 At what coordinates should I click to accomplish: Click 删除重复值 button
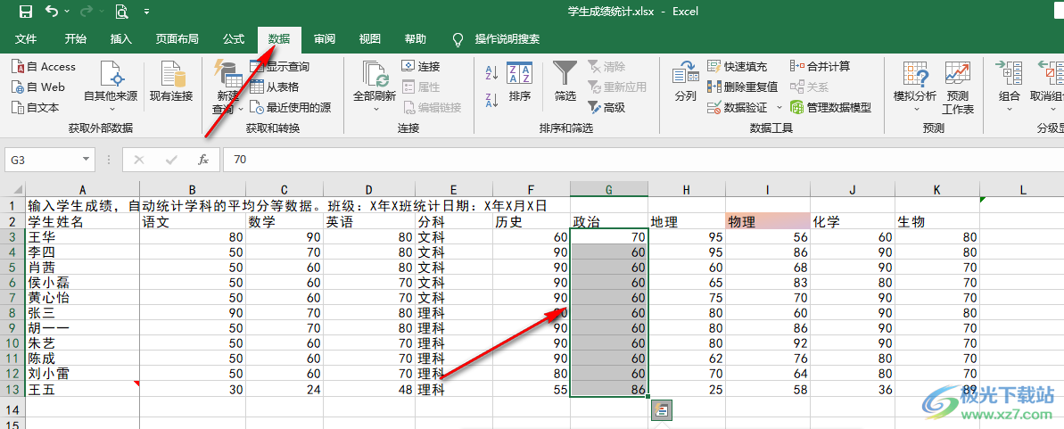pos(742,87)
